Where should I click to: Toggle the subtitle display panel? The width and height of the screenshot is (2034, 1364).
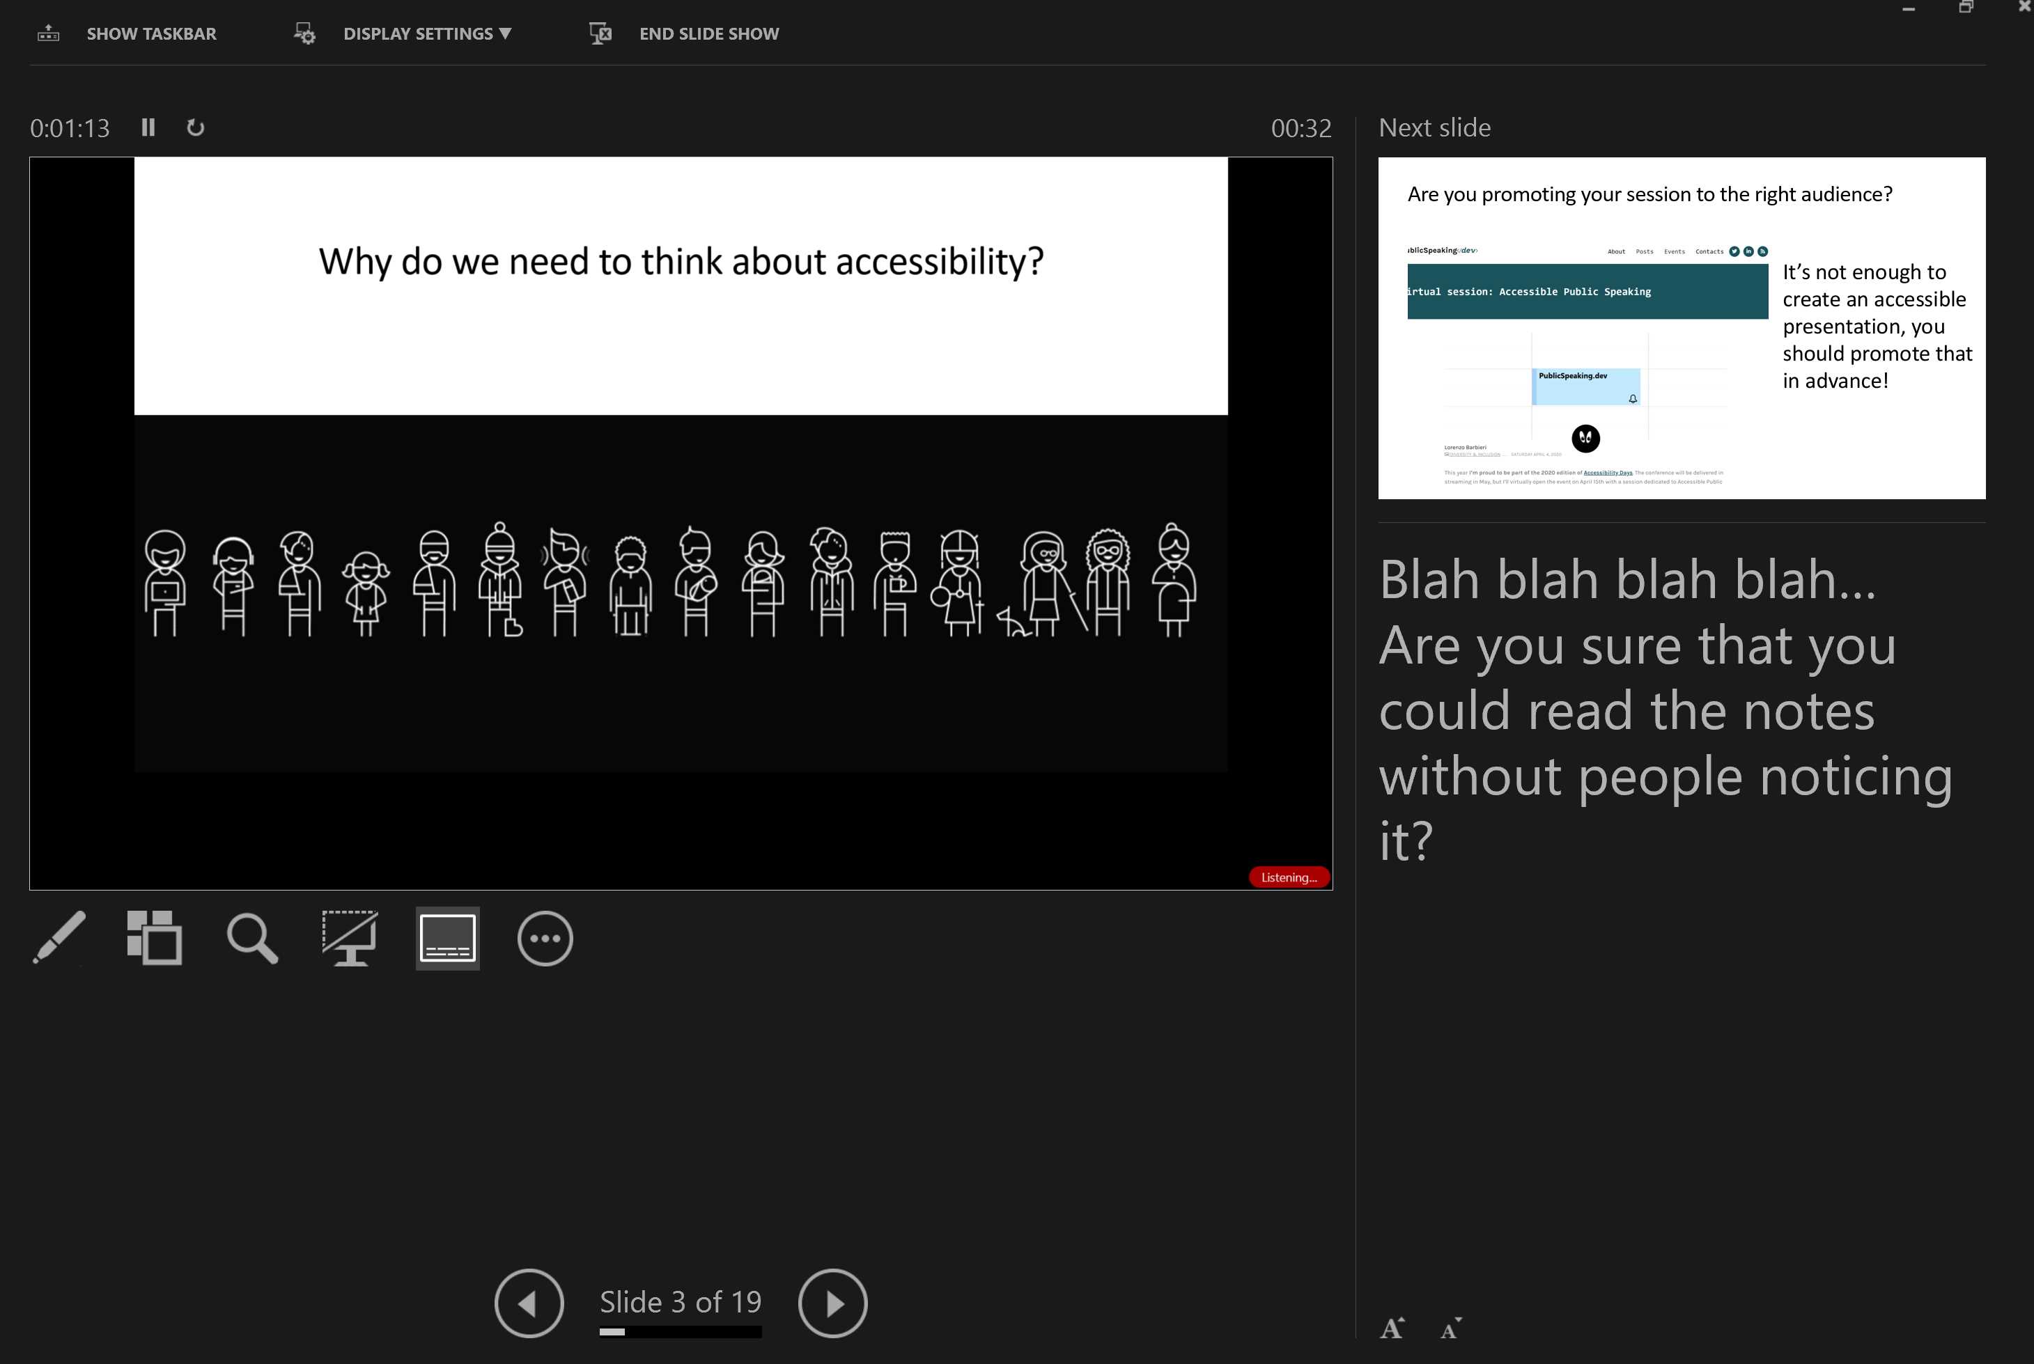pyautogui.click(x=447, y=938)
